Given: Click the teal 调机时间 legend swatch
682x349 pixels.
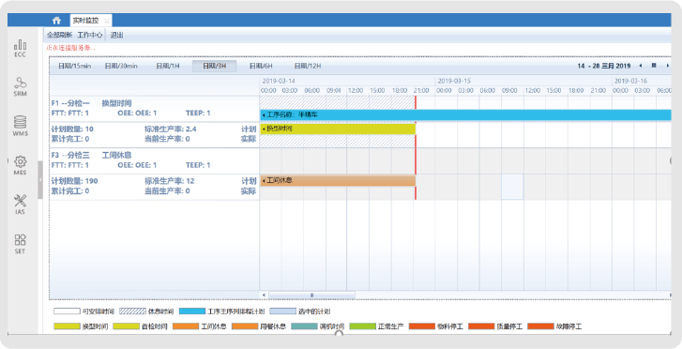Looking at the screenshot, I should [304, 326].
